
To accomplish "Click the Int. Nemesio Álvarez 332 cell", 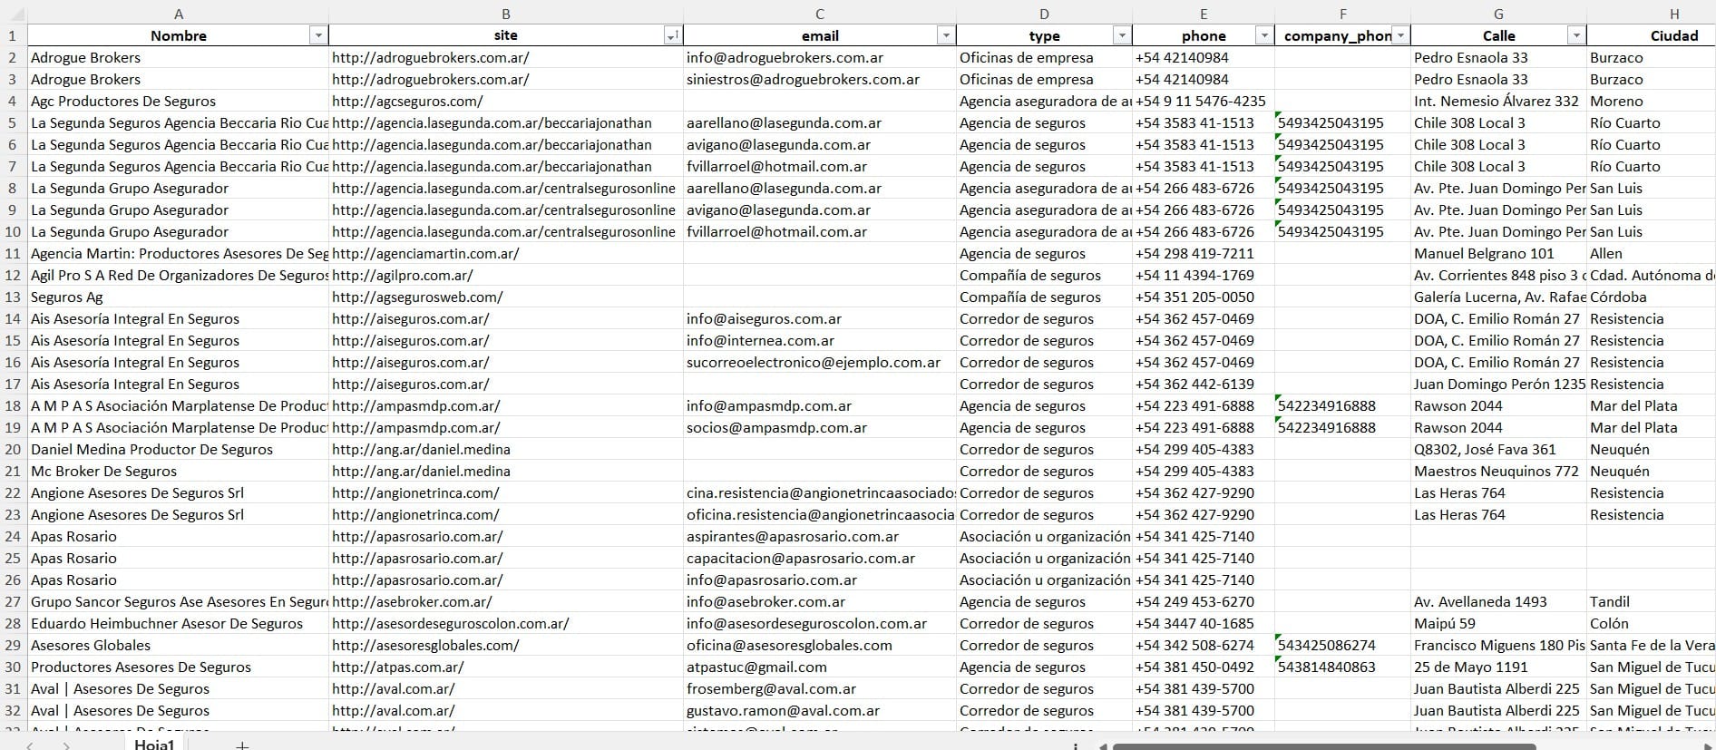I will [1498, 101].
